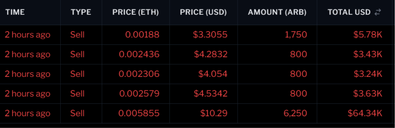The height and width of the screenshot is (128, 395).
Task: Sort by the TYPE column header
Action: click(81, 12)
